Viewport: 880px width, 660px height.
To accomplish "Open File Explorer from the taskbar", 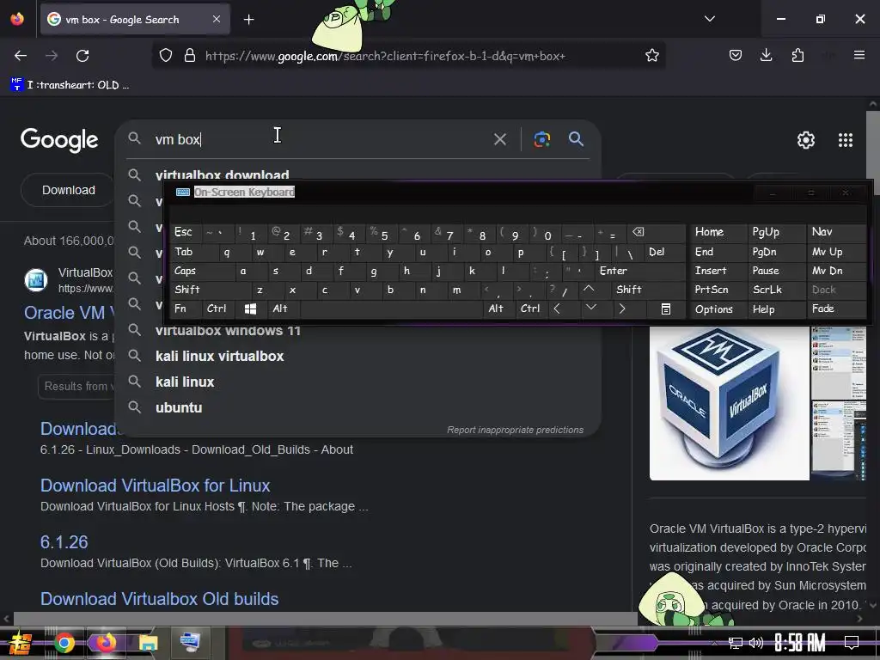I will click(148, 643).
